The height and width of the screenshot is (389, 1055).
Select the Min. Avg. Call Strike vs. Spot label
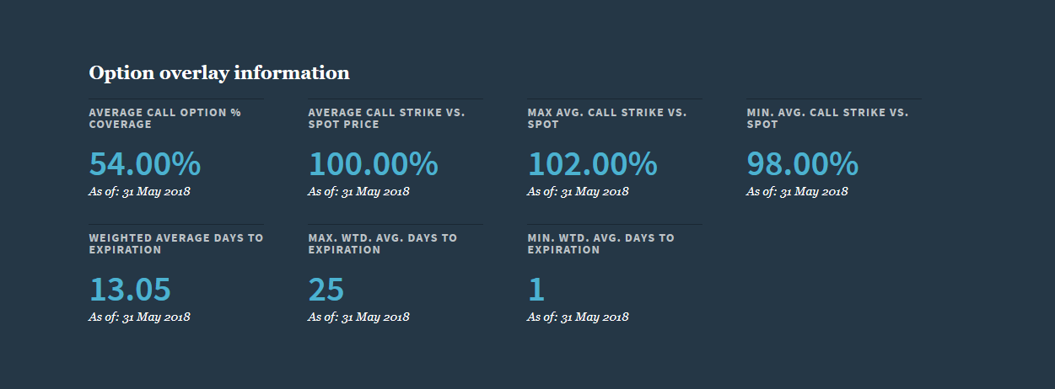pos(827,118)
